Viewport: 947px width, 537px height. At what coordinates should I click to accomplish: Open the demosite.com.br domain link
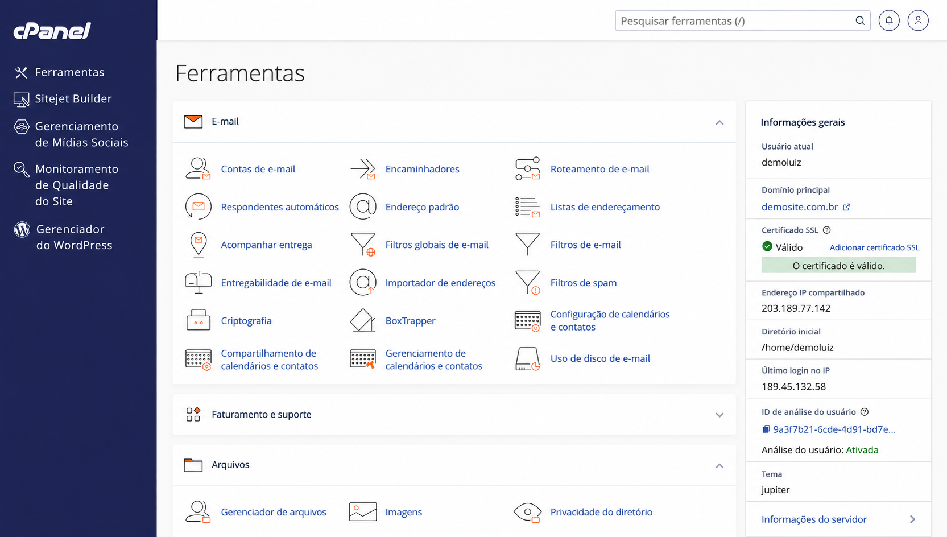pos(806,207)
